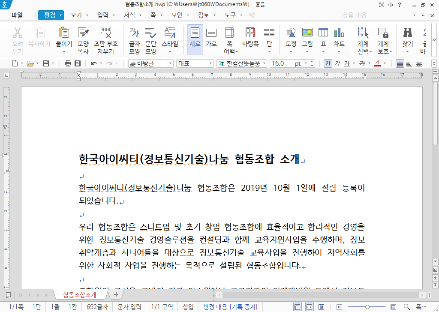Select the 협동조합소개 document tab

[x=79, y=295]
